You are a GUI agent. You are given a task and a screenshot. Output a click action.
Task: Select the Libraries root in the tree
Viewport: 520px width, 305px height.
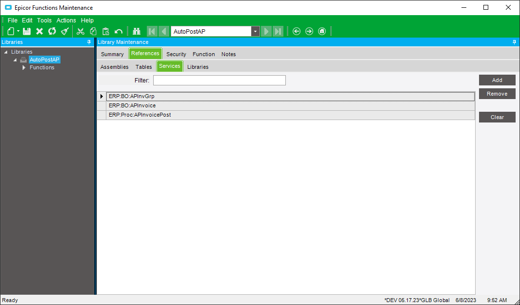pos(22,52)
